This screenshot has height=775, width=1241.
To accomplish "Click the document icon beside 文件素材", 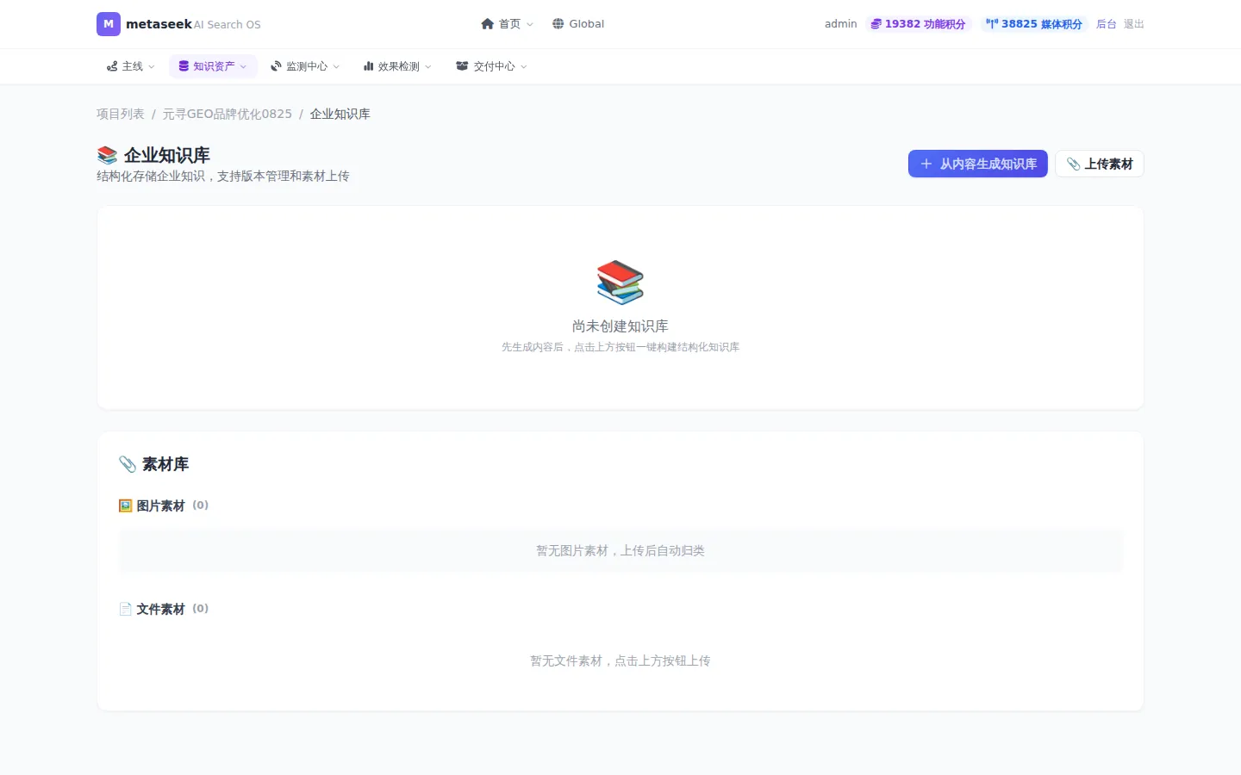I will pyautogui.click(x=126, y=609).
